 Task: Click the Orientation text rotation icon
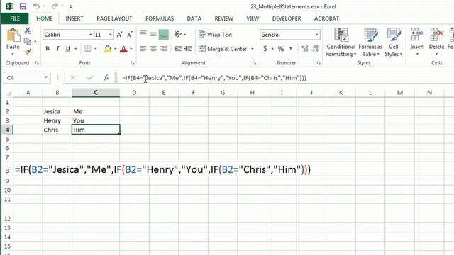coord(178,35)
